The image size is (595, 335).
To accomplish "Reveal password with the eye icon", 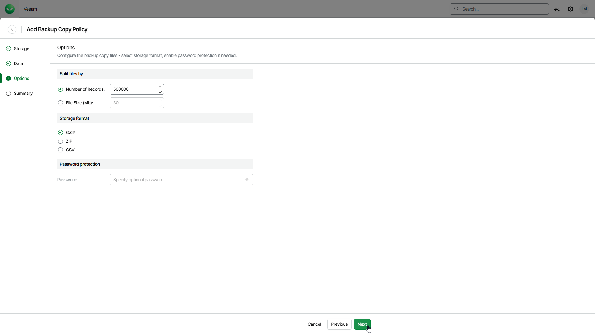I will point(247,180).
